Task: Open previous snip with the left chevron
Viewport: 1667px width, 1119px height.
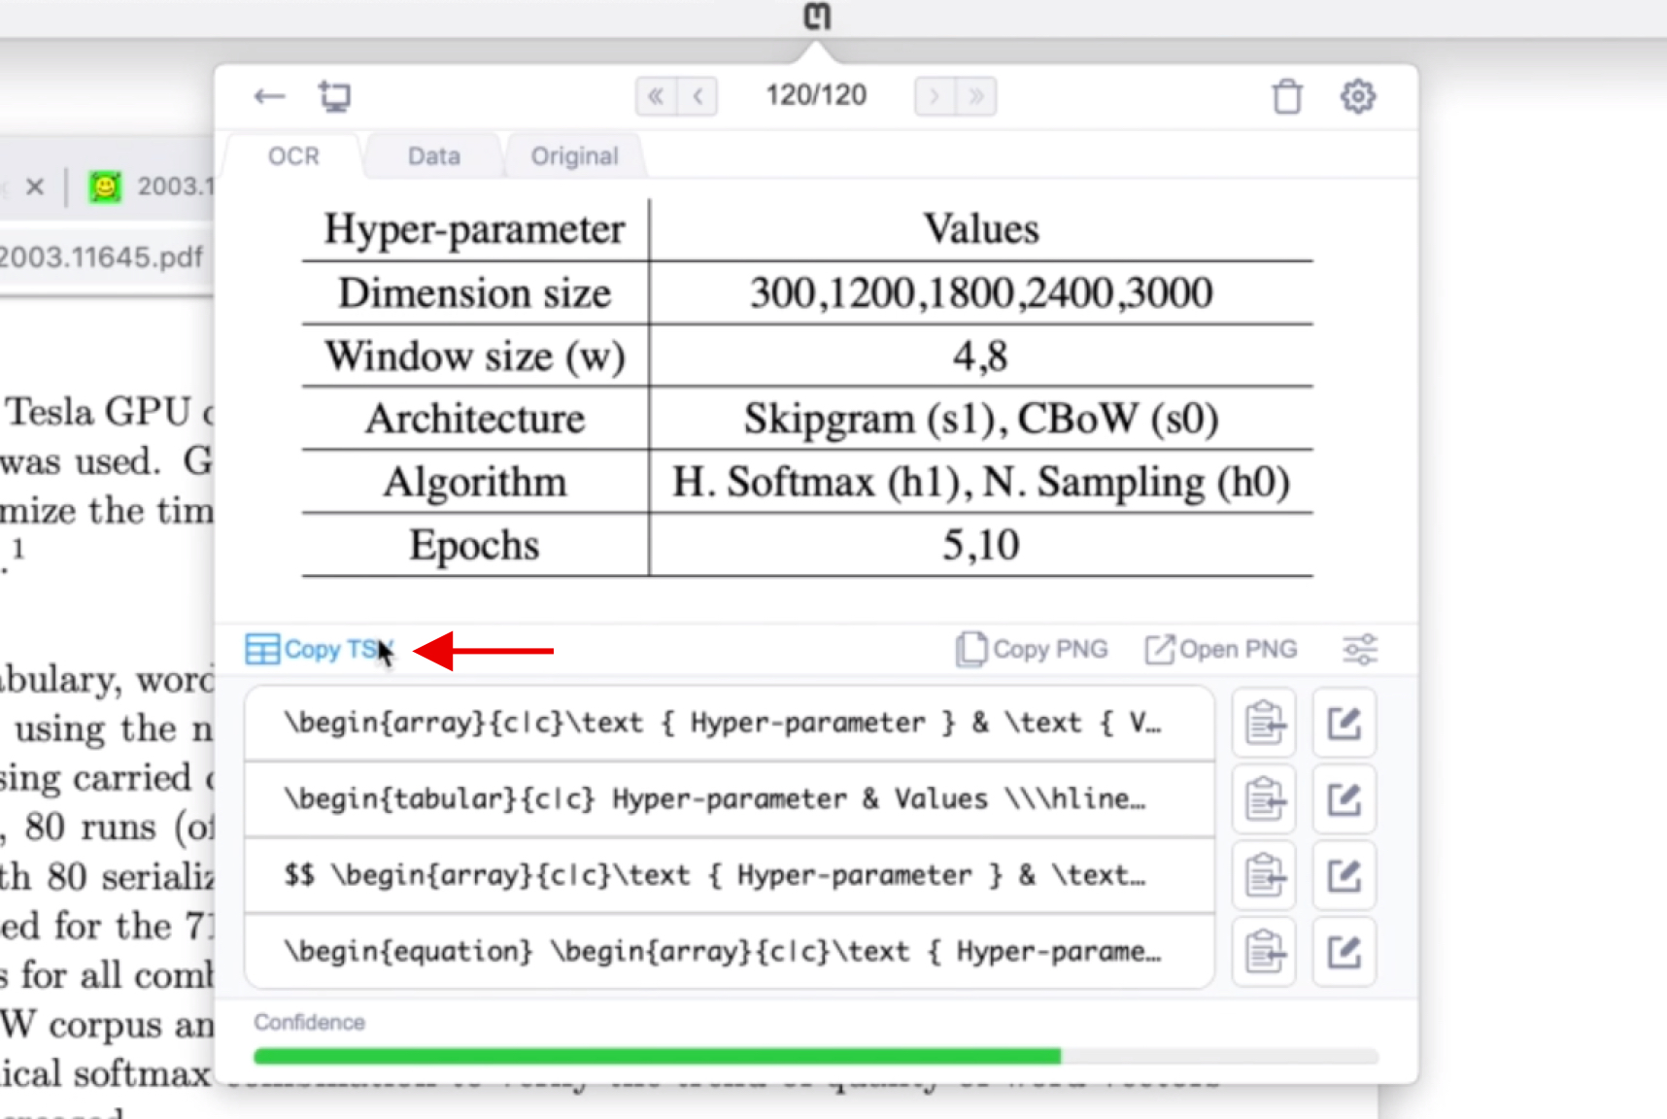Action: [697, 96]
